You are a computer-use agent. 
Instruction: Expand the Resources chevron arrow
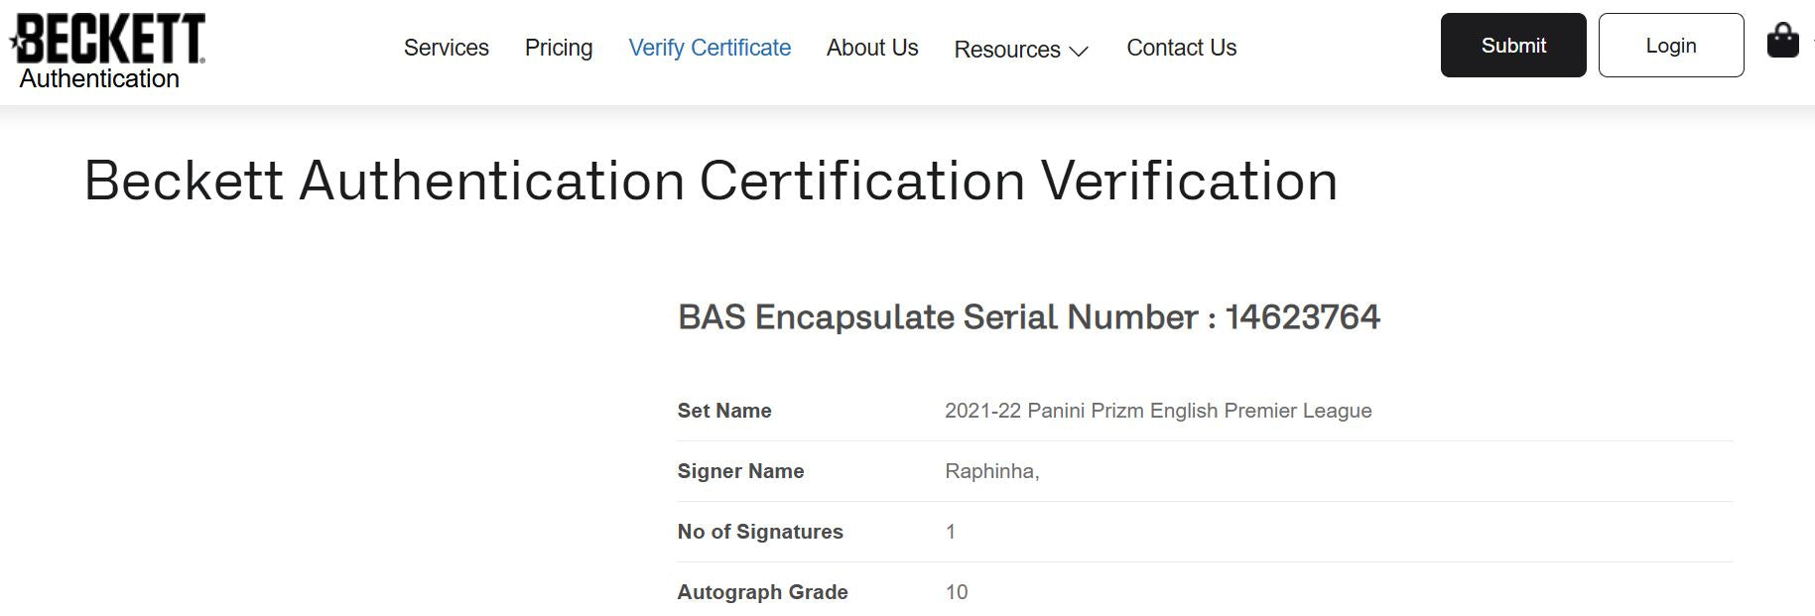pos(1079,51)
